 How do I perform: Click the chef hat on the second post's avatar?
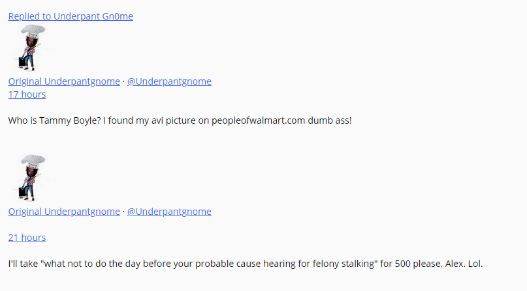pos(33,161)
